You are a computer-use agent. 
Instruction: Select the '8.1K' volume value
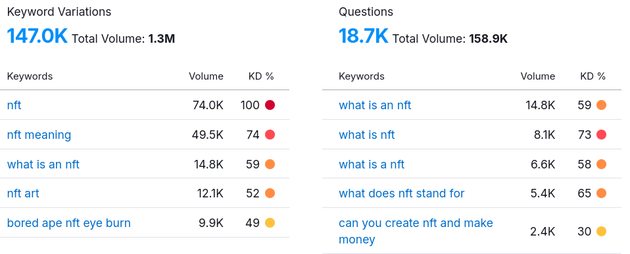click(545, 135)
